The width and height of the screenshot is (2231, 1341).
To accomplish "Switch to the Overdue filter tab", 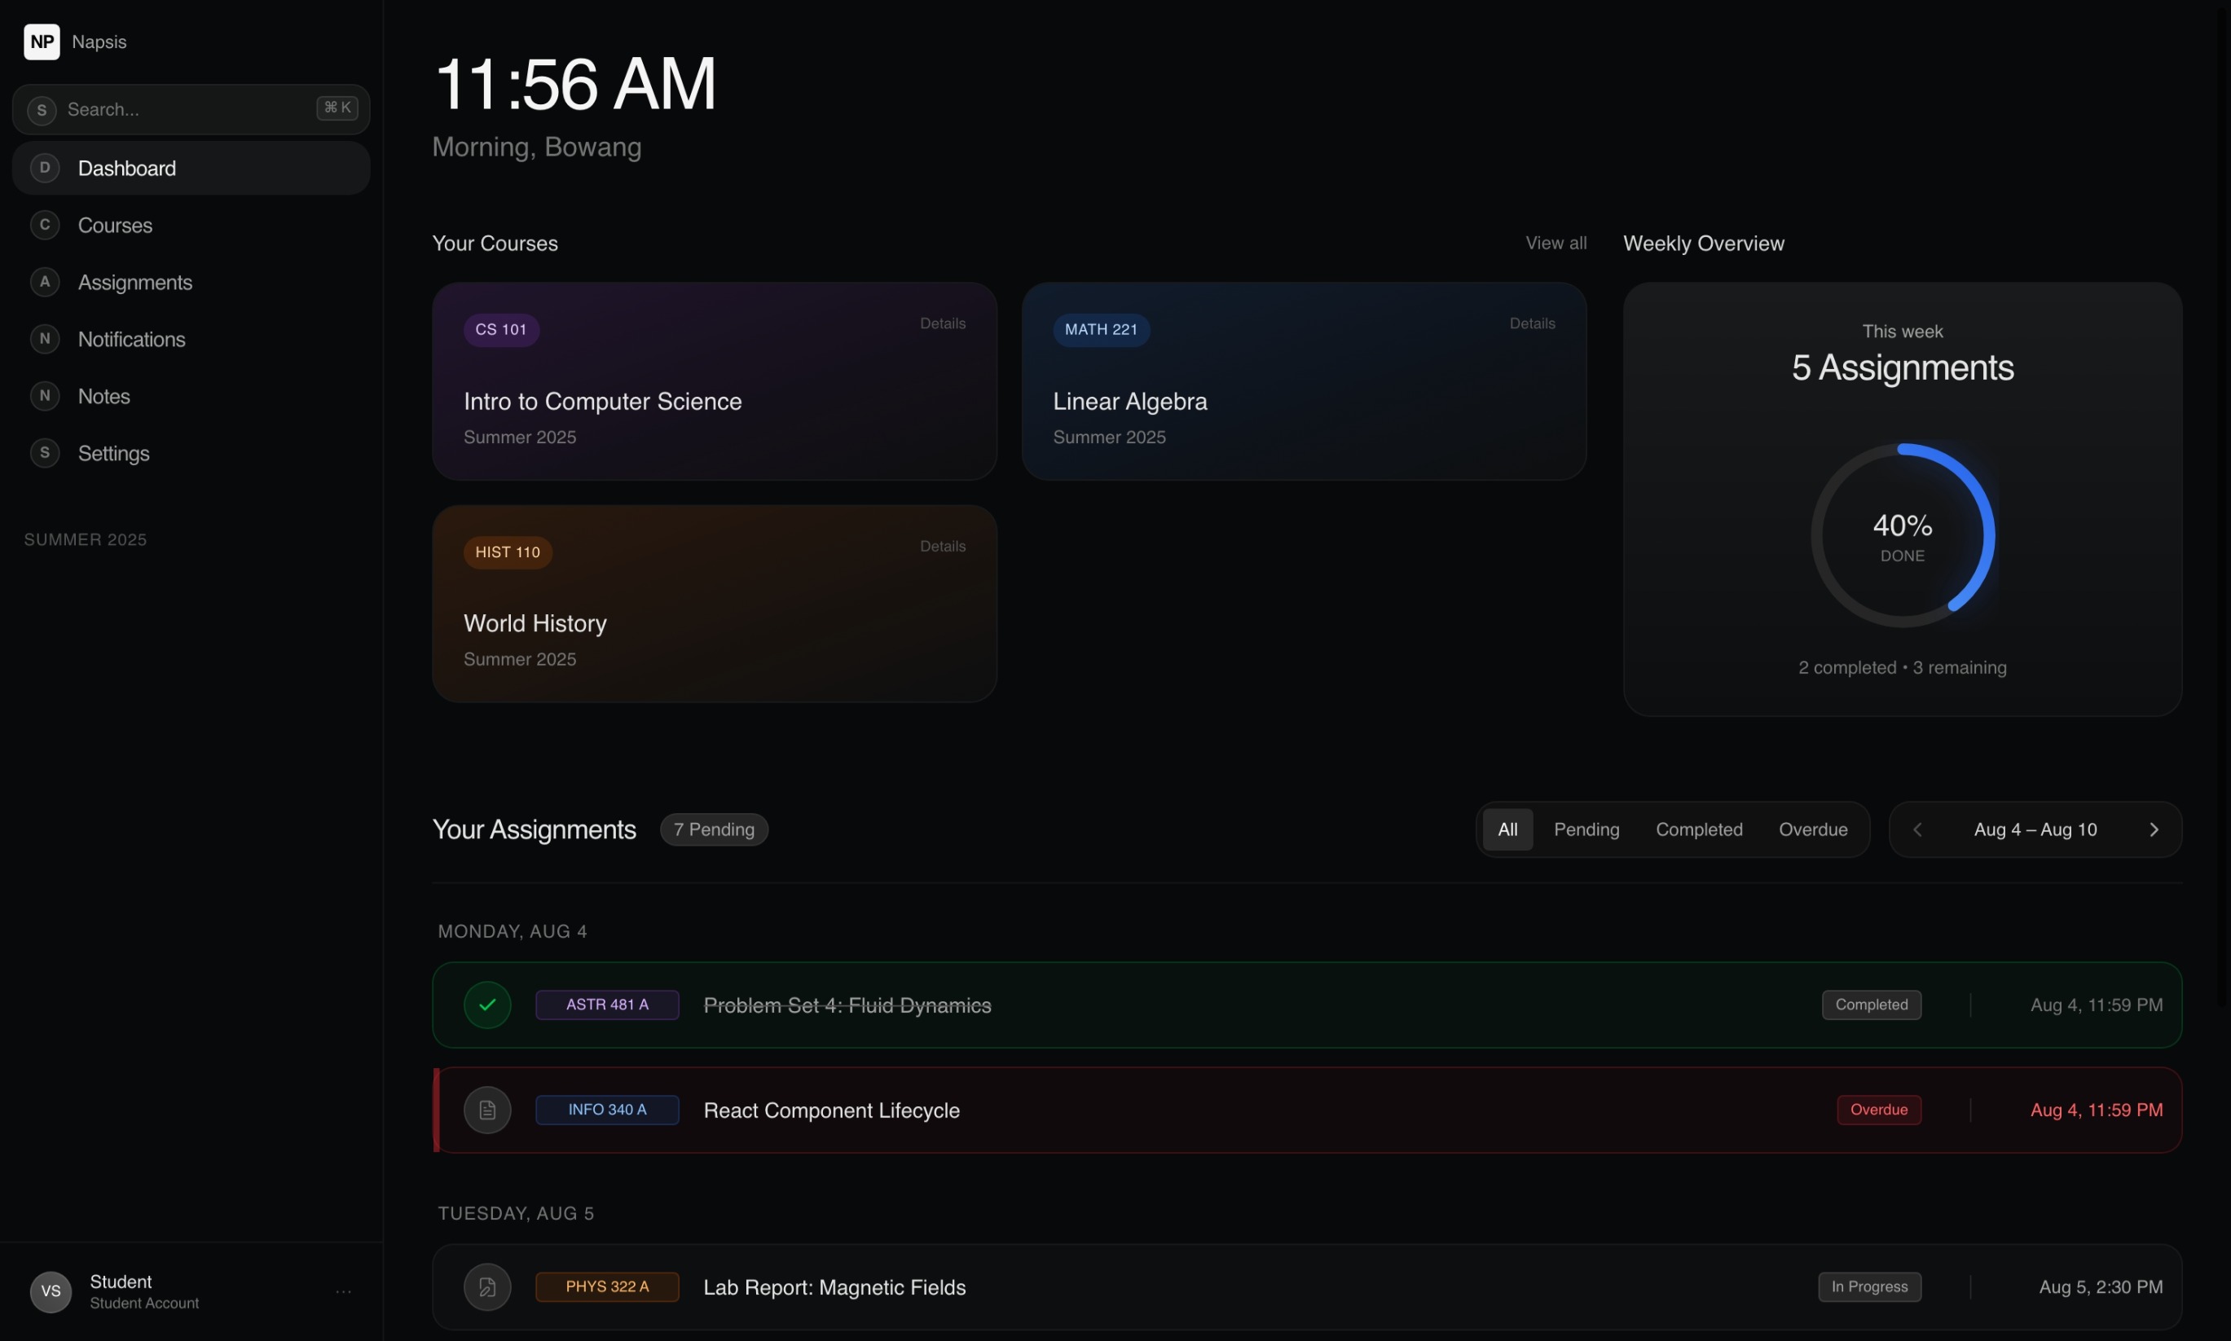I will point(1814,829).
